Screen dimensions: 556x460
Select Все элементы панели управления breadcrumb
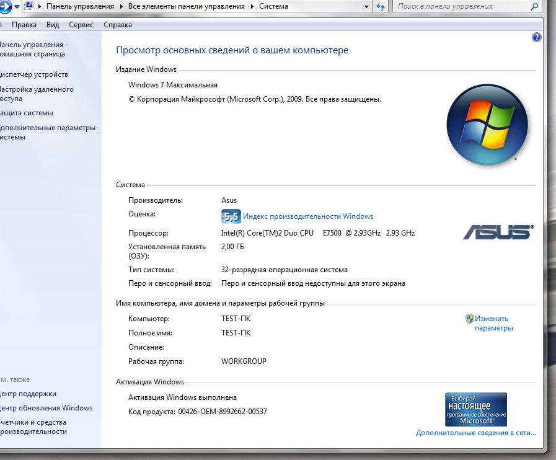click(187, 6)
